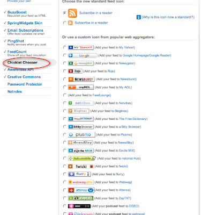Click the plusmo chicklet badge
Screen dimensions: 201x215
click(x=81, y=134)
